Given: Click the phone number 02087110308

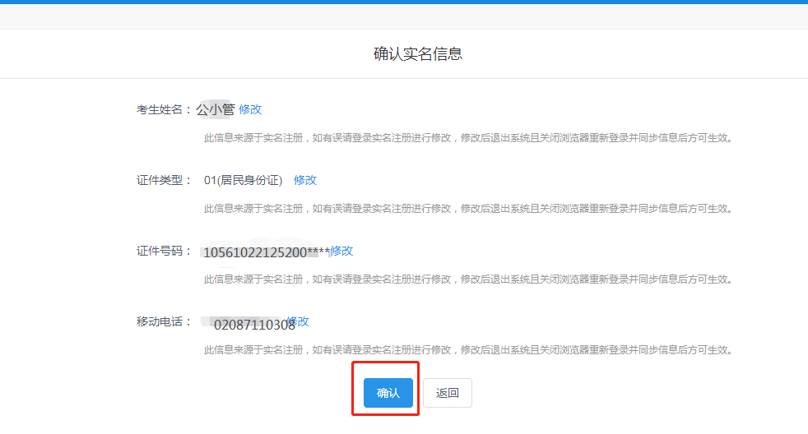Looking at the screenshot, I should [x=254, y=325].
